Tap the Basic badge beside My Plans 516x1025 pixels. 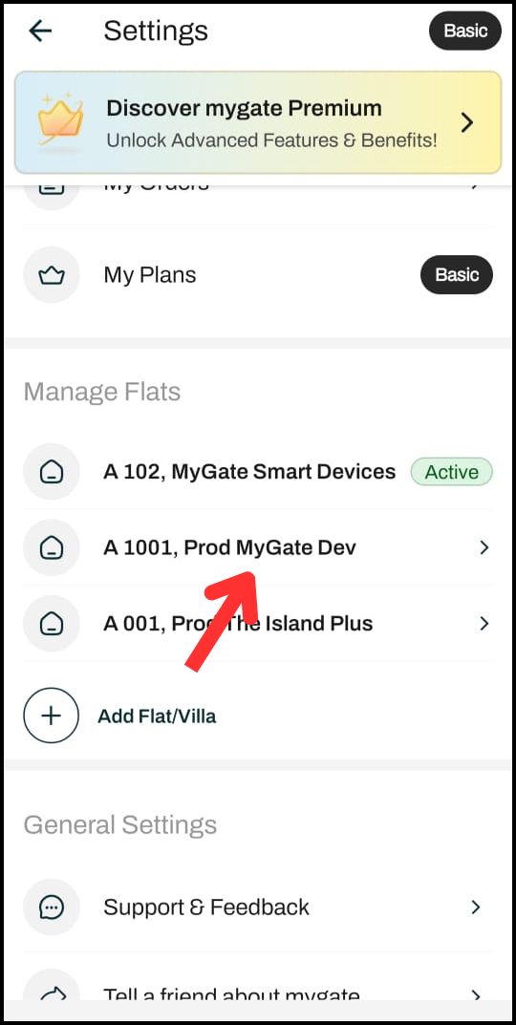coord(457,274)
